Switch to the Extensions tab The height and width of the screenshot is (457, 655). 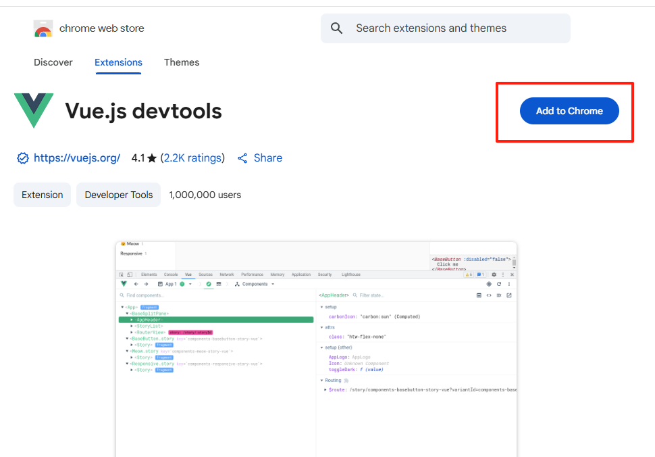point(118,62)
